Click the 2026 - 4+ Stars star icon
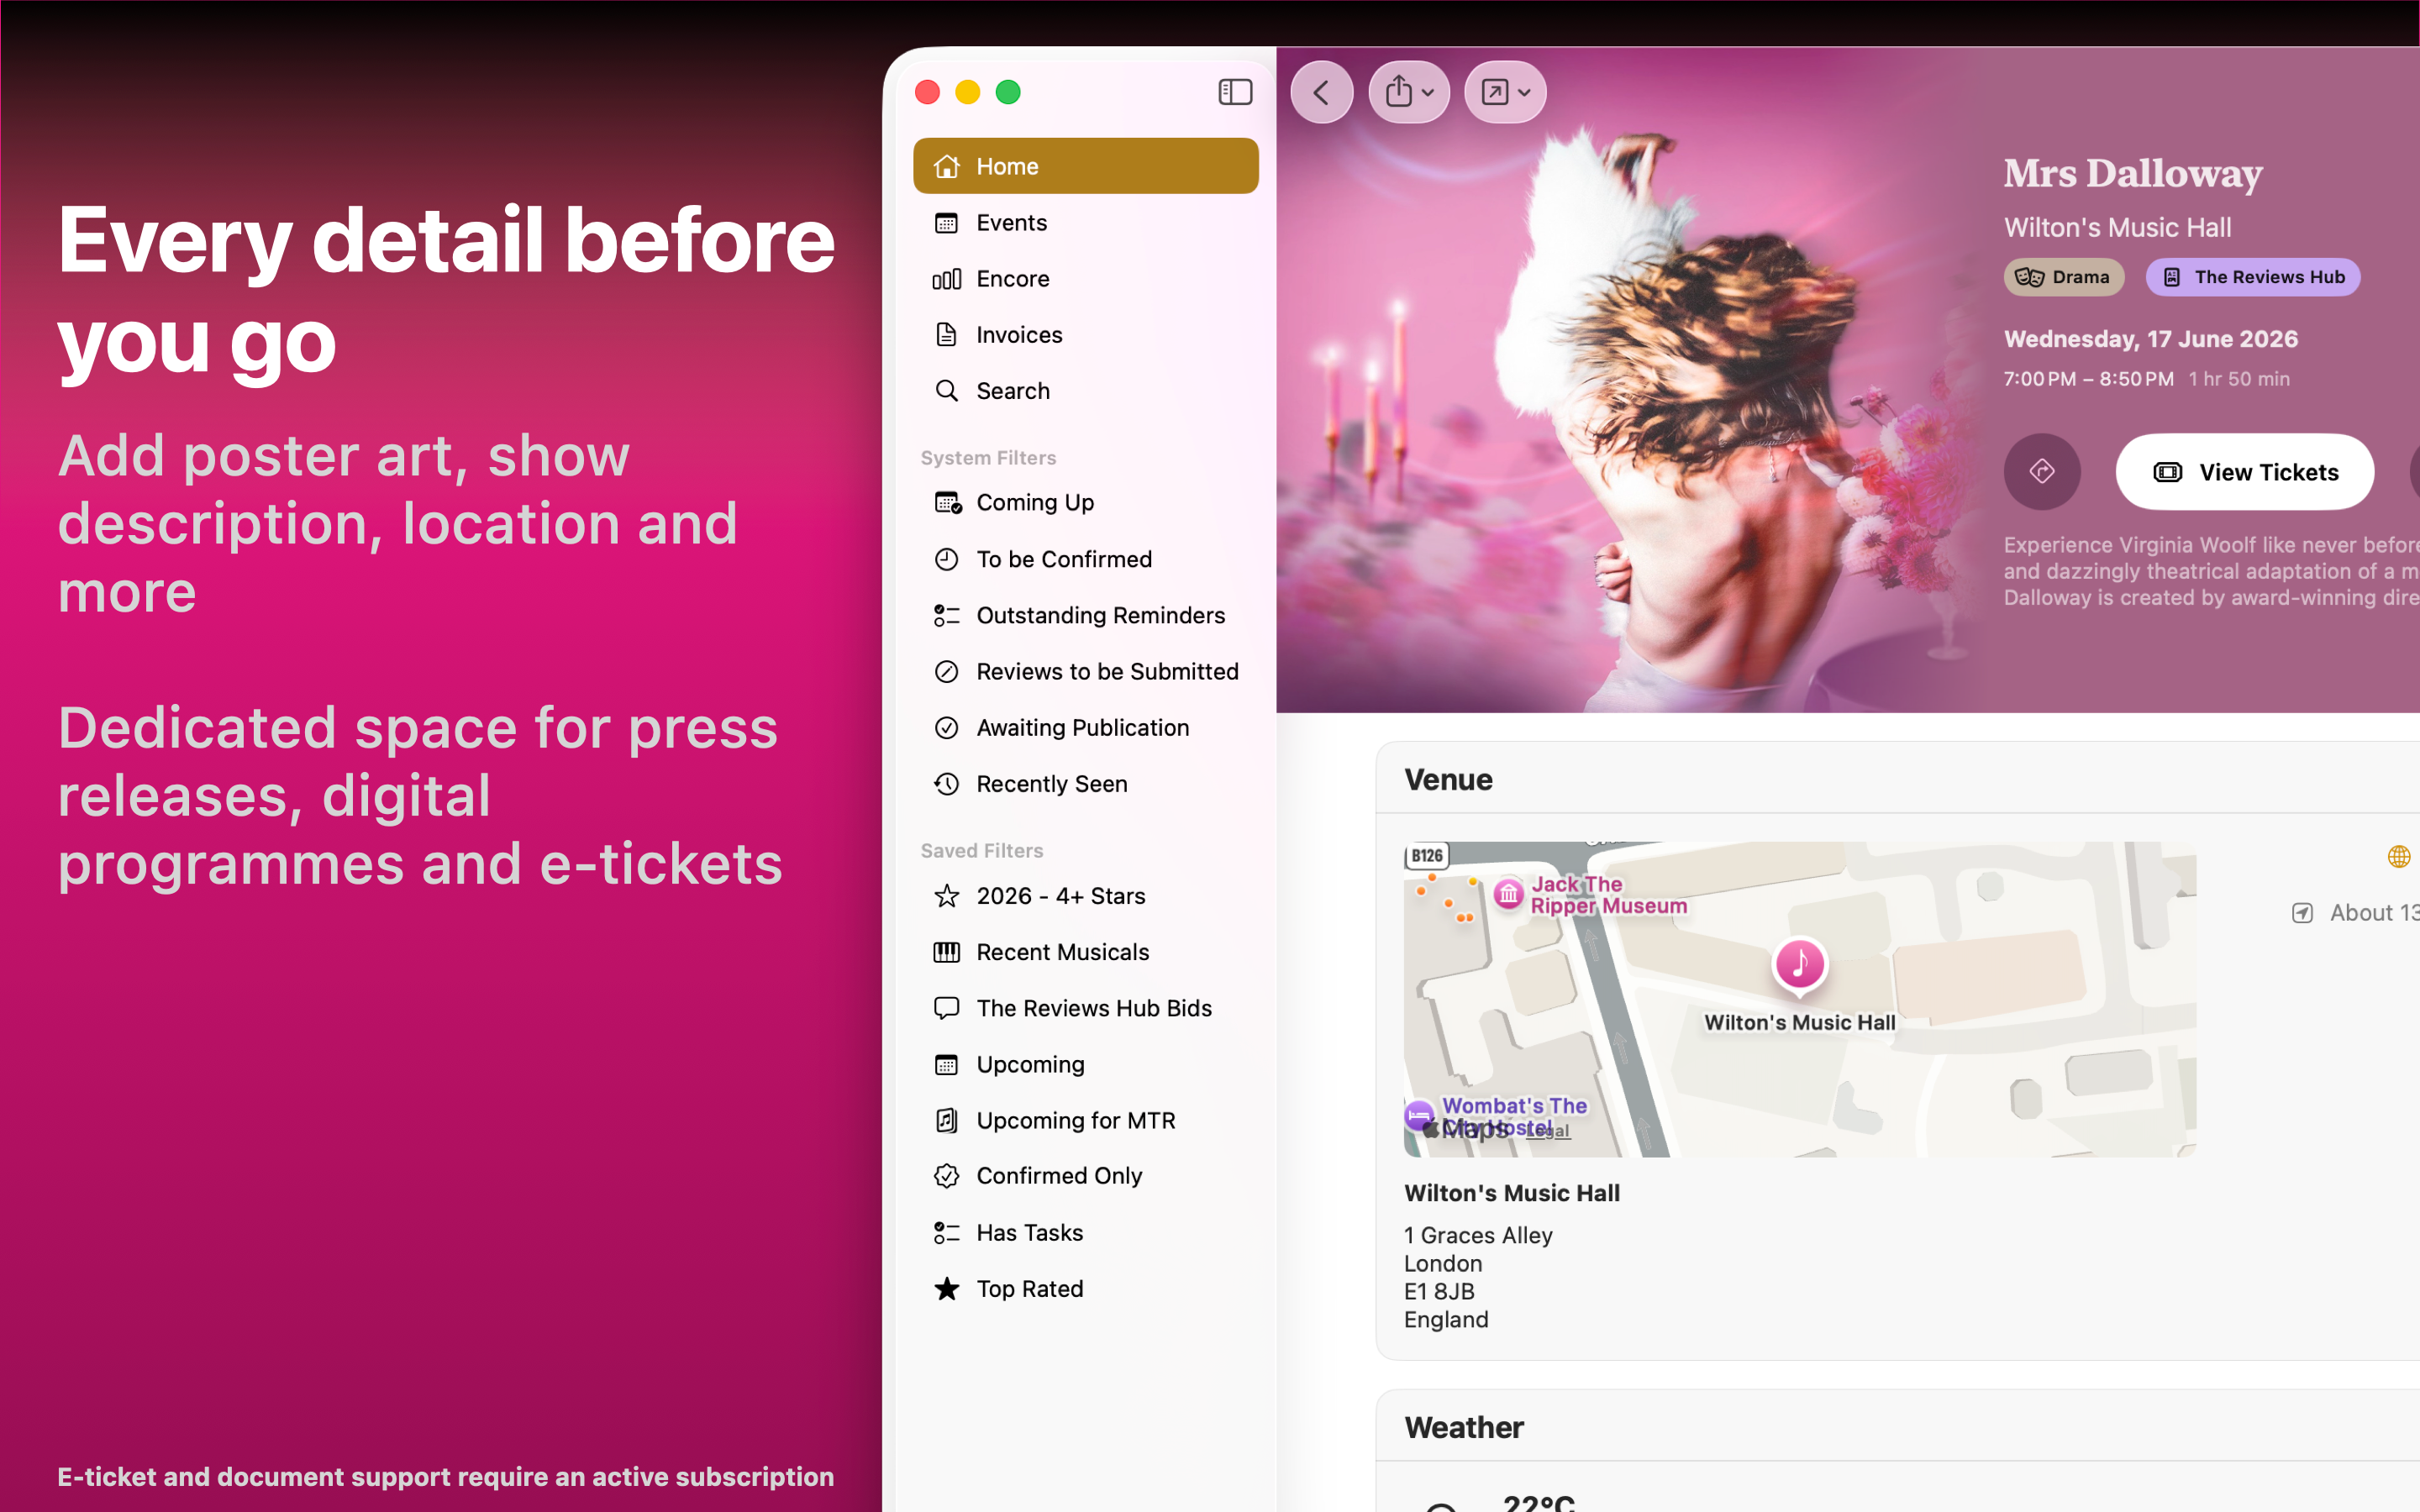The height and width of the screenshot is (1512, 2420). (946, 896)
